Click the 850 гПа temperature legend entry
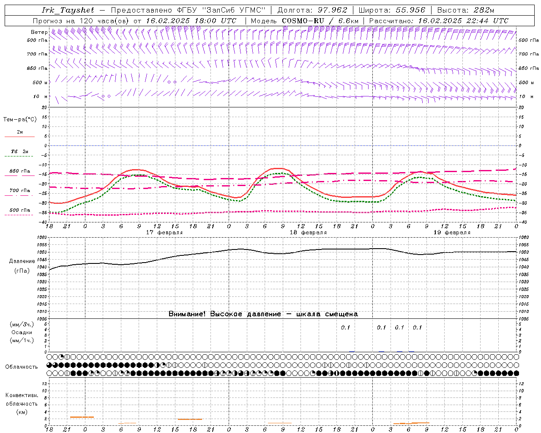 tap(20, 171)
